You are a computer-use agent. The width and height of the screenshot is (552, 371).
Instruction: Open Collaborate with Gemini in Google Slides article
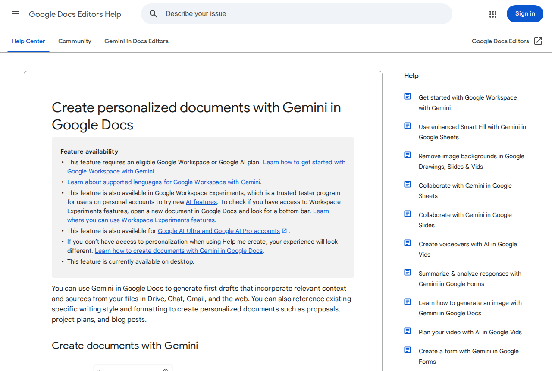point(465,220)
